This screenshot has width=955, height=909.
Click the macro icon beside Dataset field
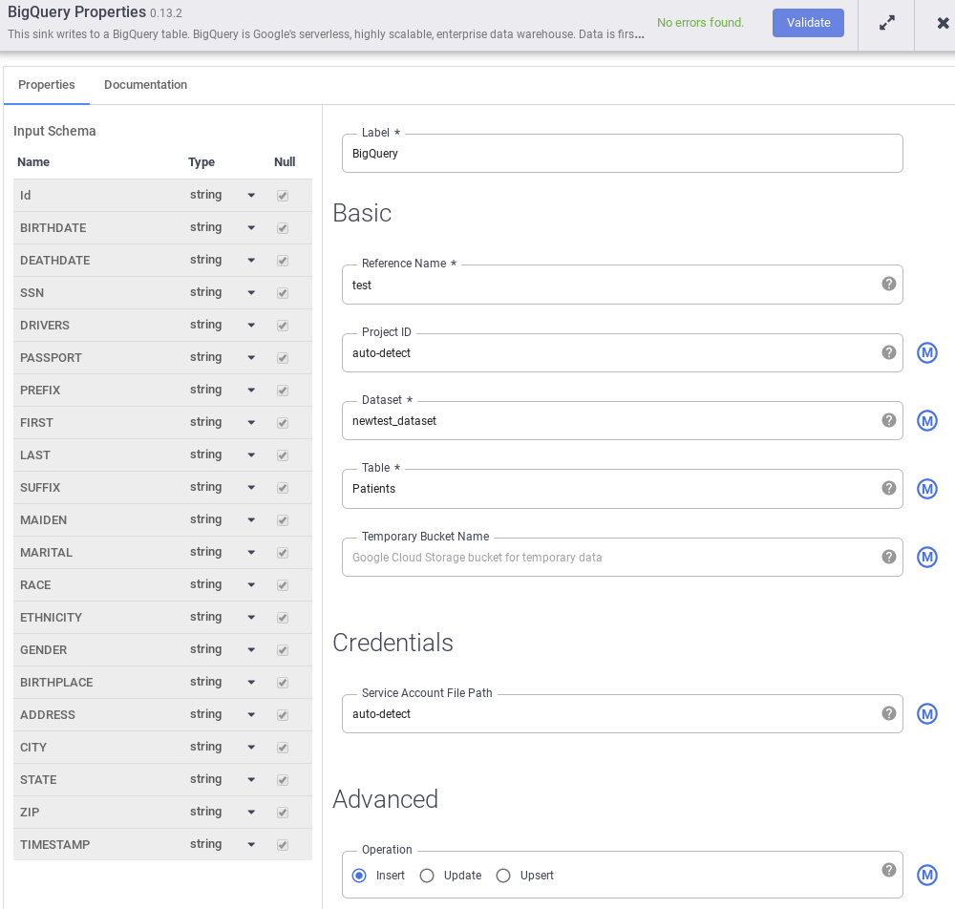tap(926, 421)
